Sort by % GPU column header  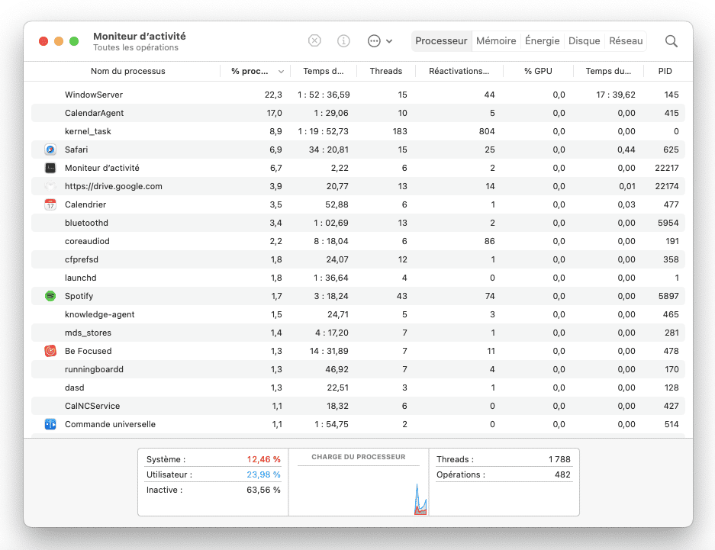pos(538,71)
